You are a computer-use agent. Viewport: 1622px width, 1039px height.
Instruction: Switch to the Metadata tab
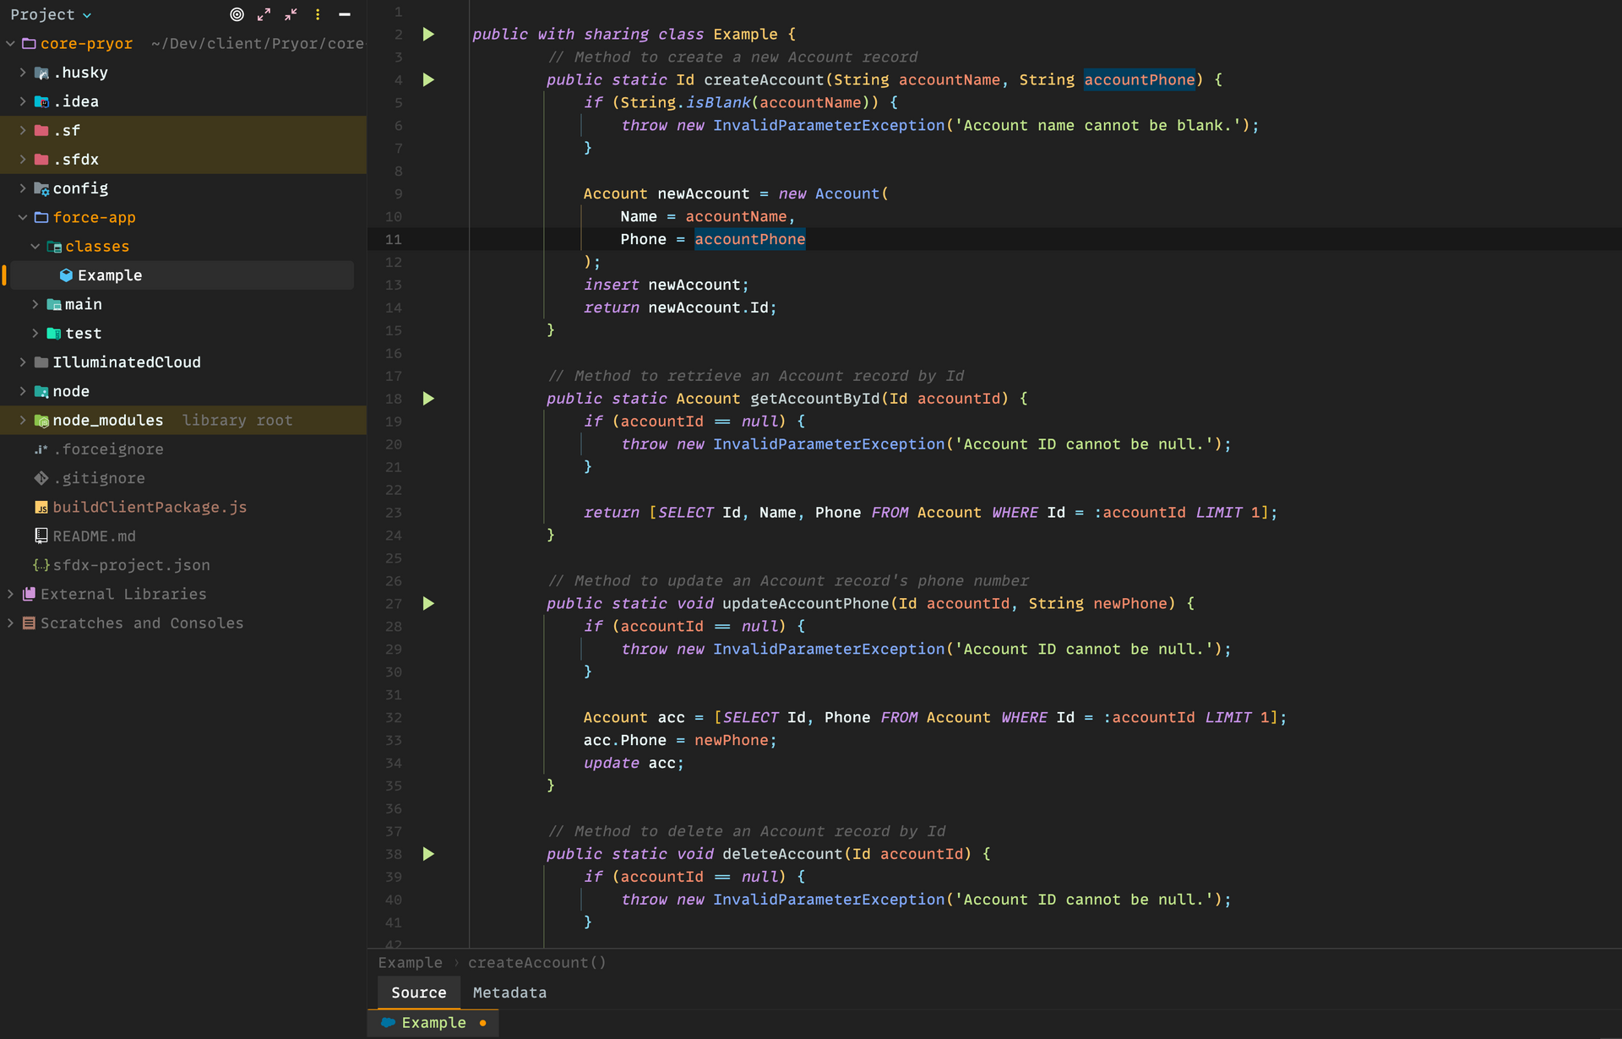[509, 993]
